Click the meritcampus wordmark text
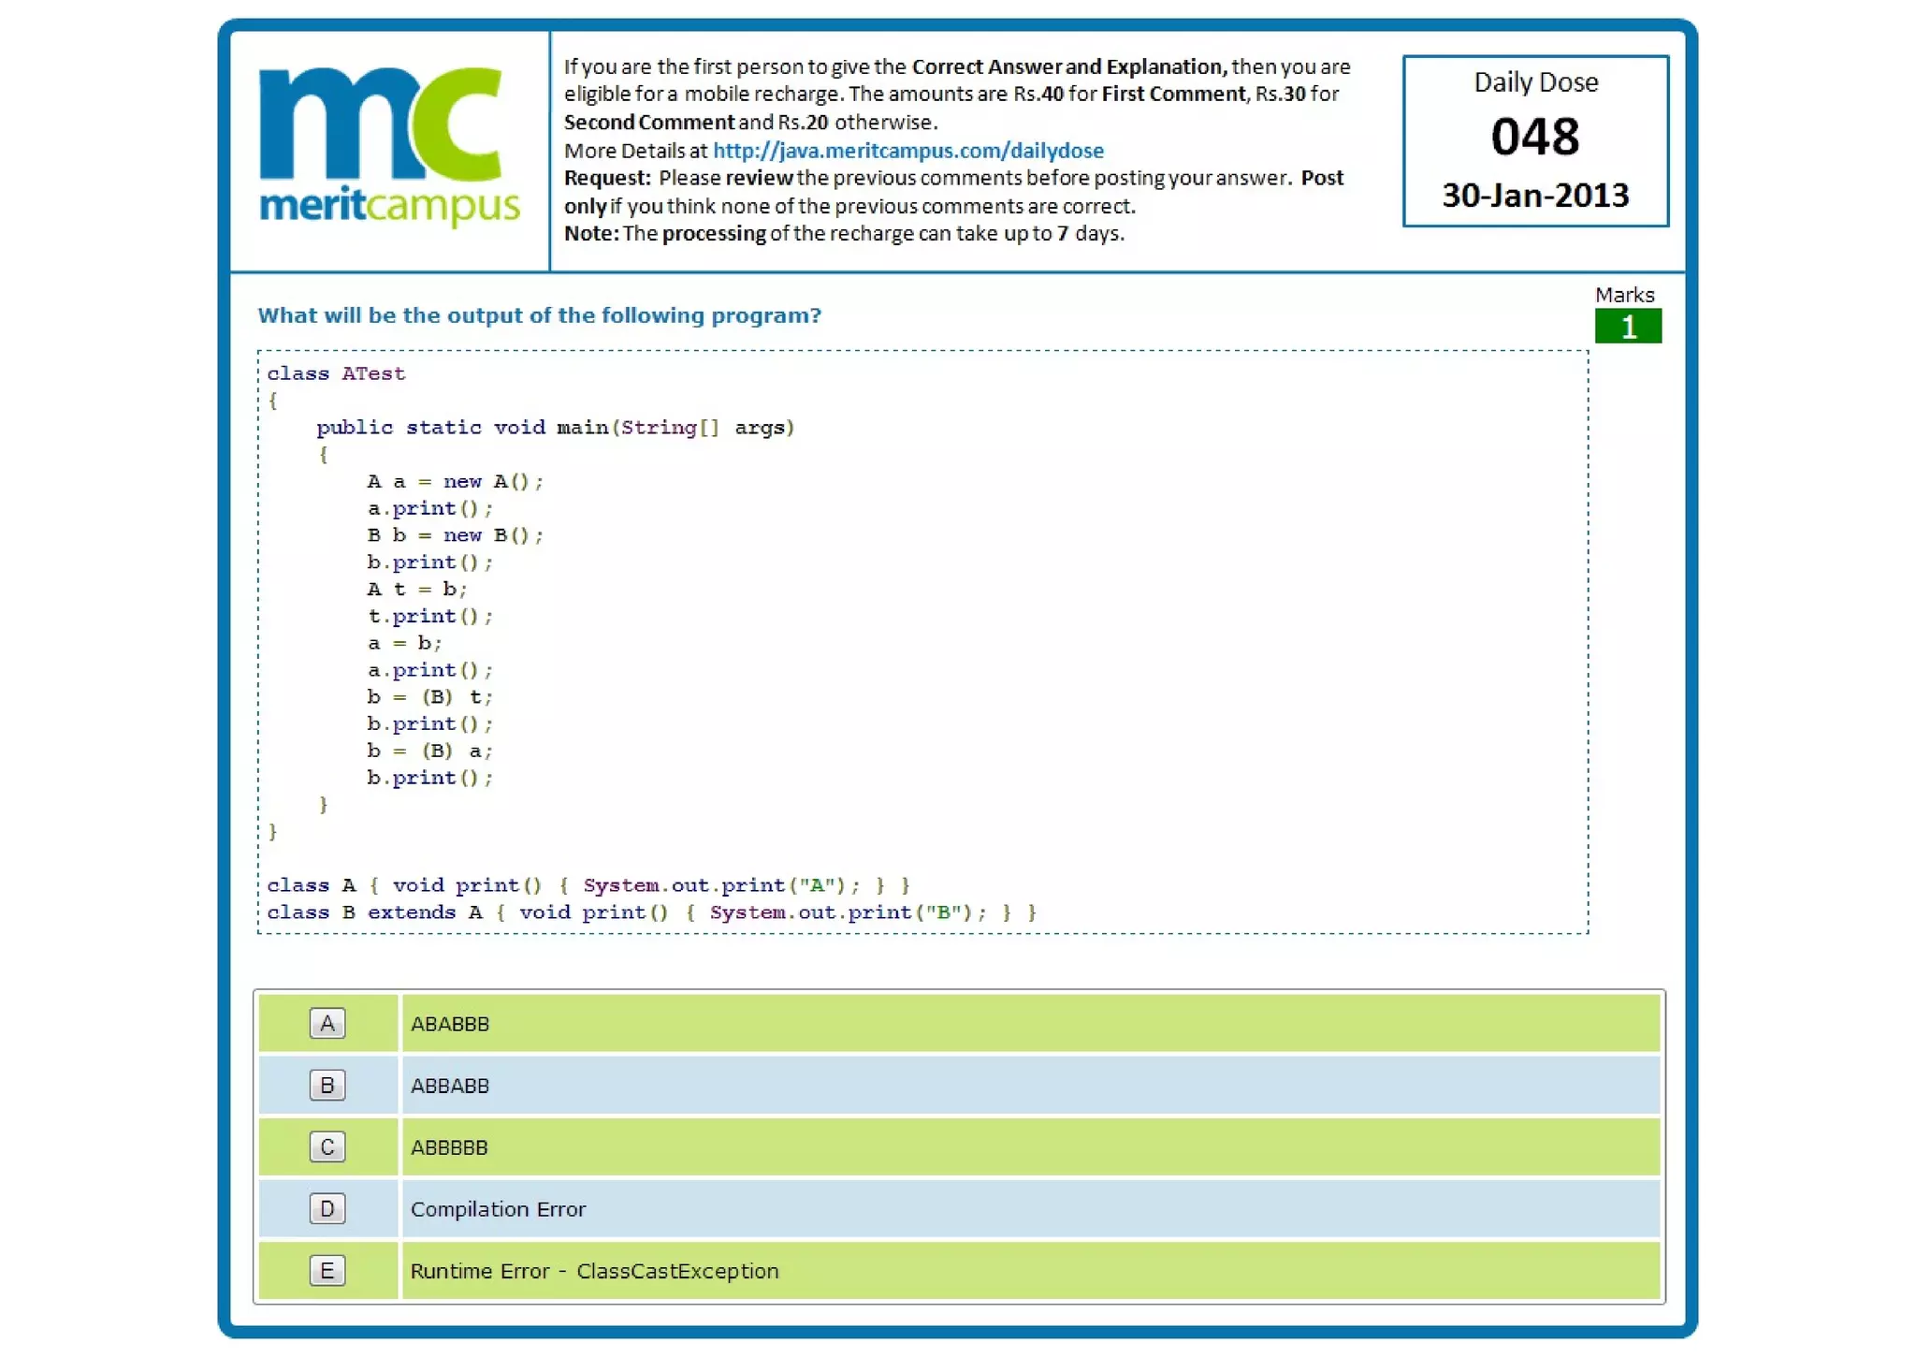 pos(389,205)
